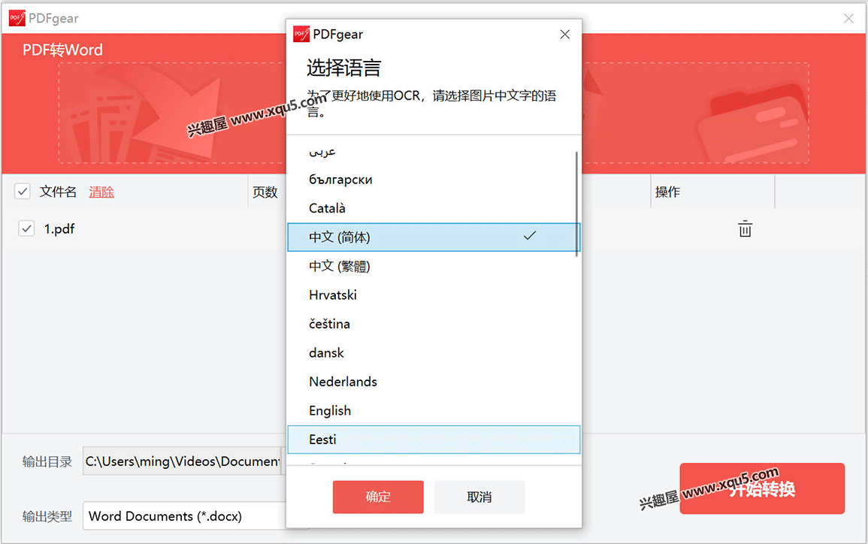
Task: Choose Nederlands from the list
Action: (x=434, y=381)
